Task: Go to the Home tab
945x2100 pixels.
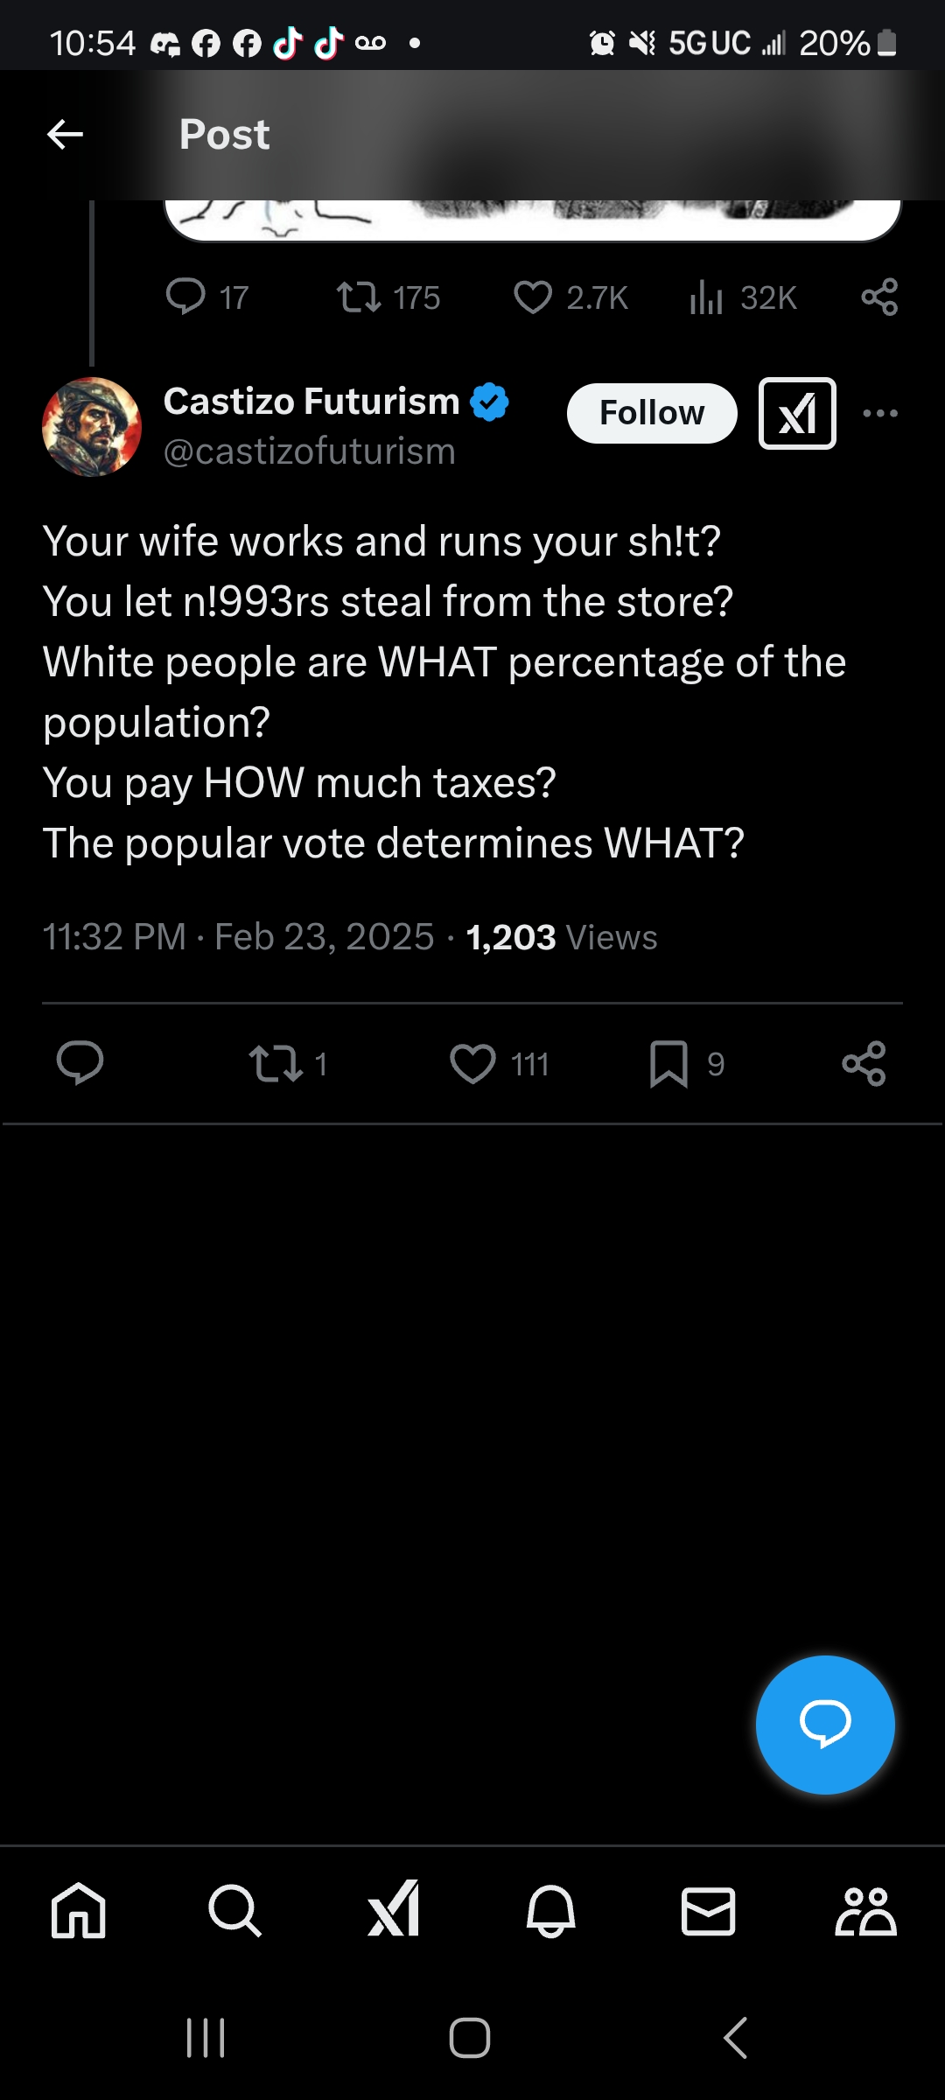Action: 79,1910
